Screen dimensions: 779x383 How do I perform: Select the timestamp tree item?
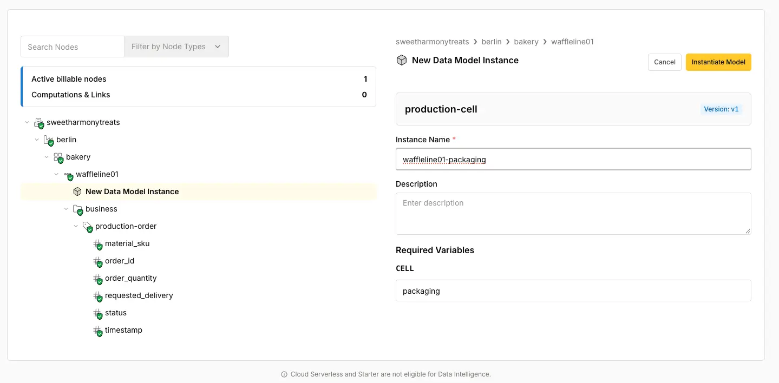pos(123,330)
